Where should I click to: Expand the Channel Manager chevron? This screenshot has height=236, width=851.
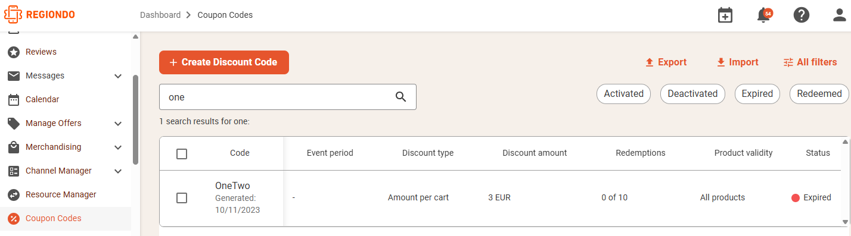click(118, 171)
